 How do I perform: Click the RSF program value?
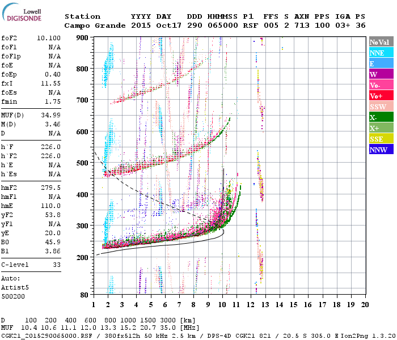pos(251,25)
